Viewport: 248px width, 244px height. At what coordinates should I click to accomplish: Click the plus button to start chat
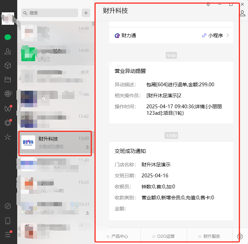86,13
